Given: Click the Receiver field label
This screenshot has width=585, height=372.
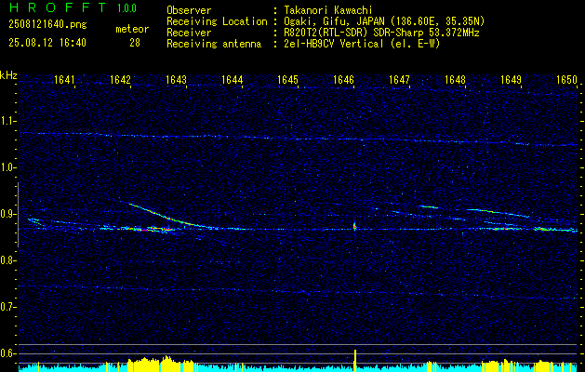Looking at the screenshot, I should [189, 33].
